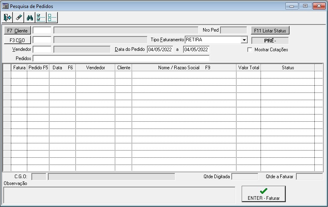
Task: Focus the CGO code input field
Action: click(x=42, y=40)
